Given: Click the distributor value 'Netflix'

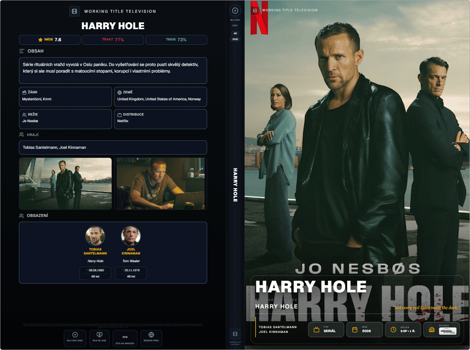Looking at the screenshot, I should (123, 121).
